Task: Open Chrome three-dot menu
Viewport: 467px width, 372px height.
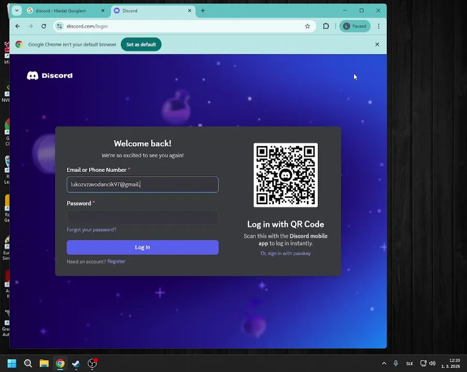Action: tap(379, 26)
